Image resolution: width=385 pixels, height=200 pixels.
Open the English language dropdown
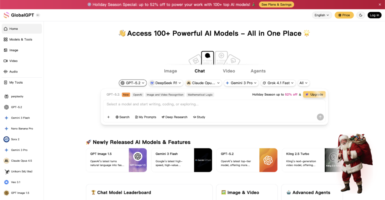pyautogui.click(x=322, y=15)
